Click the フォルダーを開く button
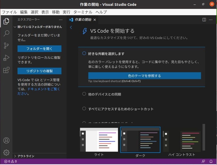Viewport: 217px width, 165px height. pos(39,49)
